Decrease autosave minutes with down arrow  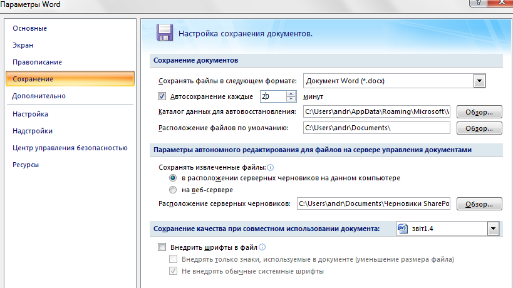click(x=291, y=99)
